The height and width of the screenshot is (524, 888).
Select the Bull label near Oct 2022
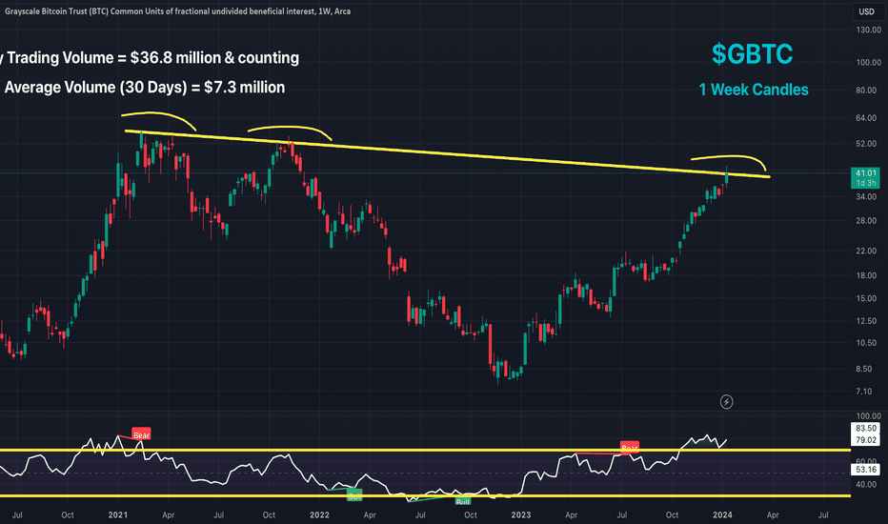[x=463, y=501]
